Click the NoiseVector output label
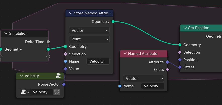The height and width of the screenshot is (105, 222). click(49, 84)
